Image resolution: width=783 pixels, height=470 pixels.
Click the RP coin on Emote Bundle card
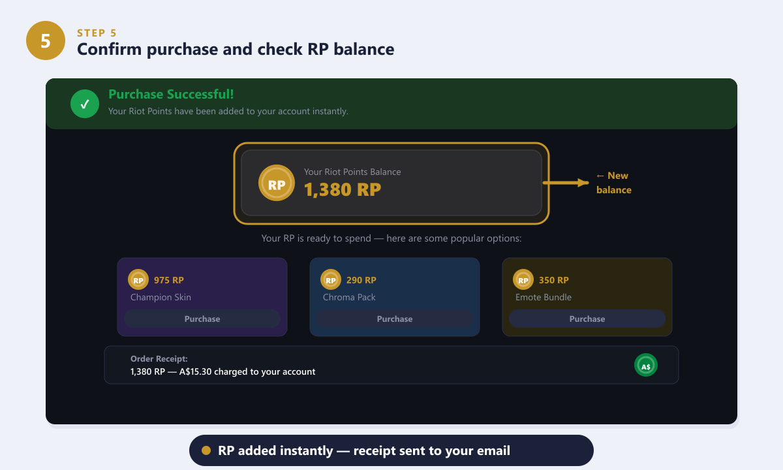(523, 280)
